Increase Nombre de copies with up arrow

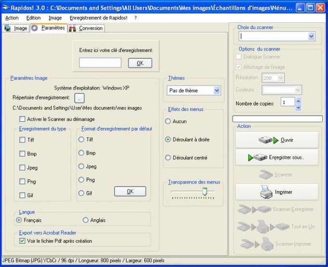point(298,101)
